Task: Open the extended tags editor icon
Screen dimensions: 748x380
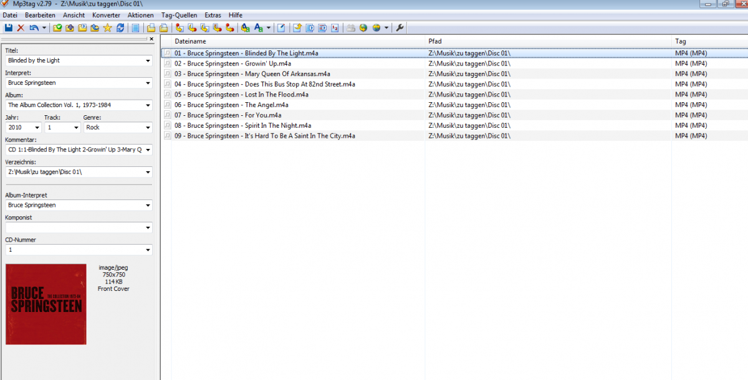Action: (x=281, y=28)
